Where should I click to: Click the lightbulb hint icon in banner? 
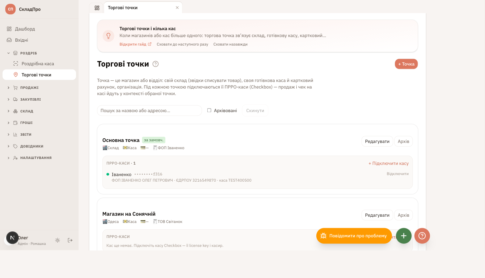(108, 36)
